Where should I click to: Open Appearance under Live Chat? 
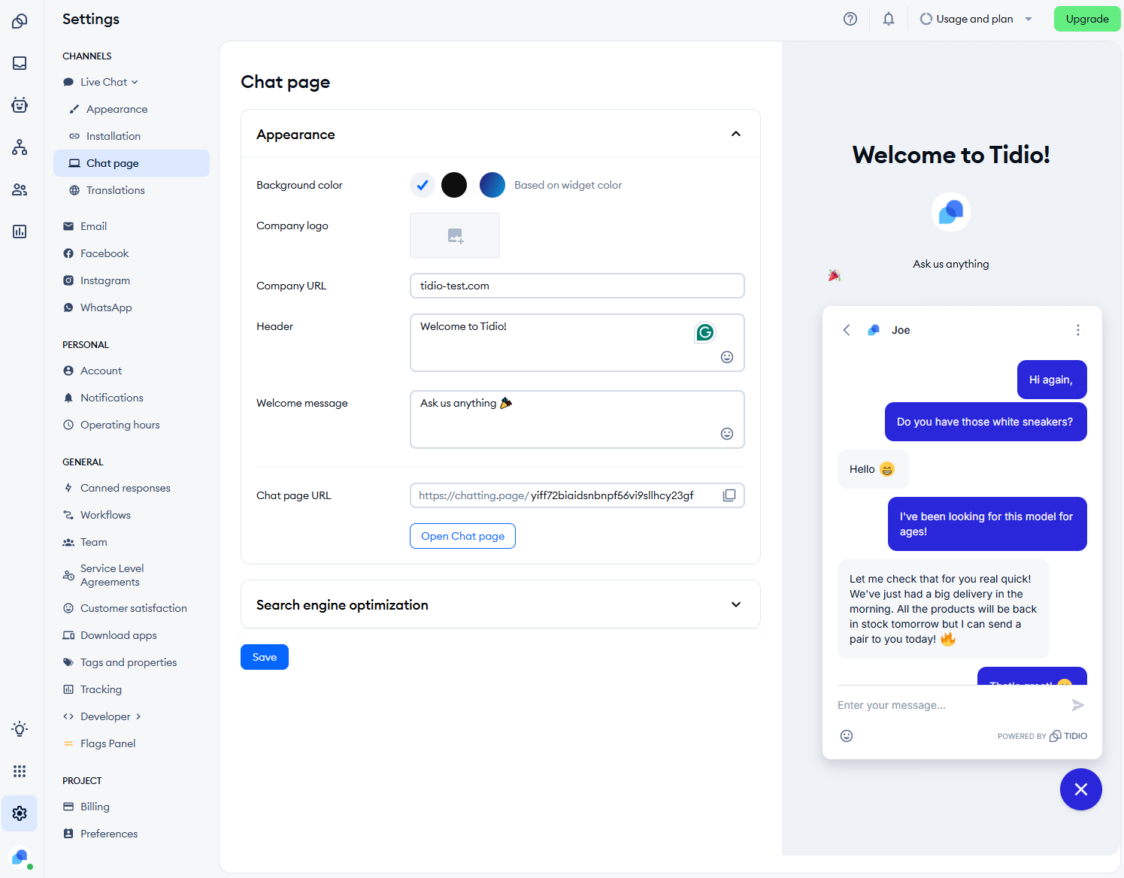132,109
